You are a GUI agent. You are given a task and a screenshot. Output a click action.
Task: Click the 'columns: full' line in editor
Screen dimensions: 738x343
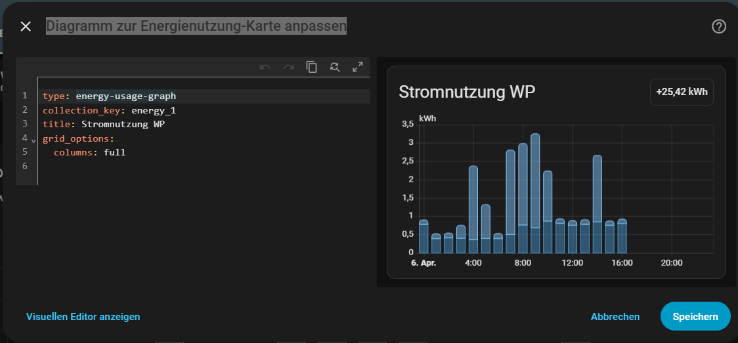coord(89,153)
